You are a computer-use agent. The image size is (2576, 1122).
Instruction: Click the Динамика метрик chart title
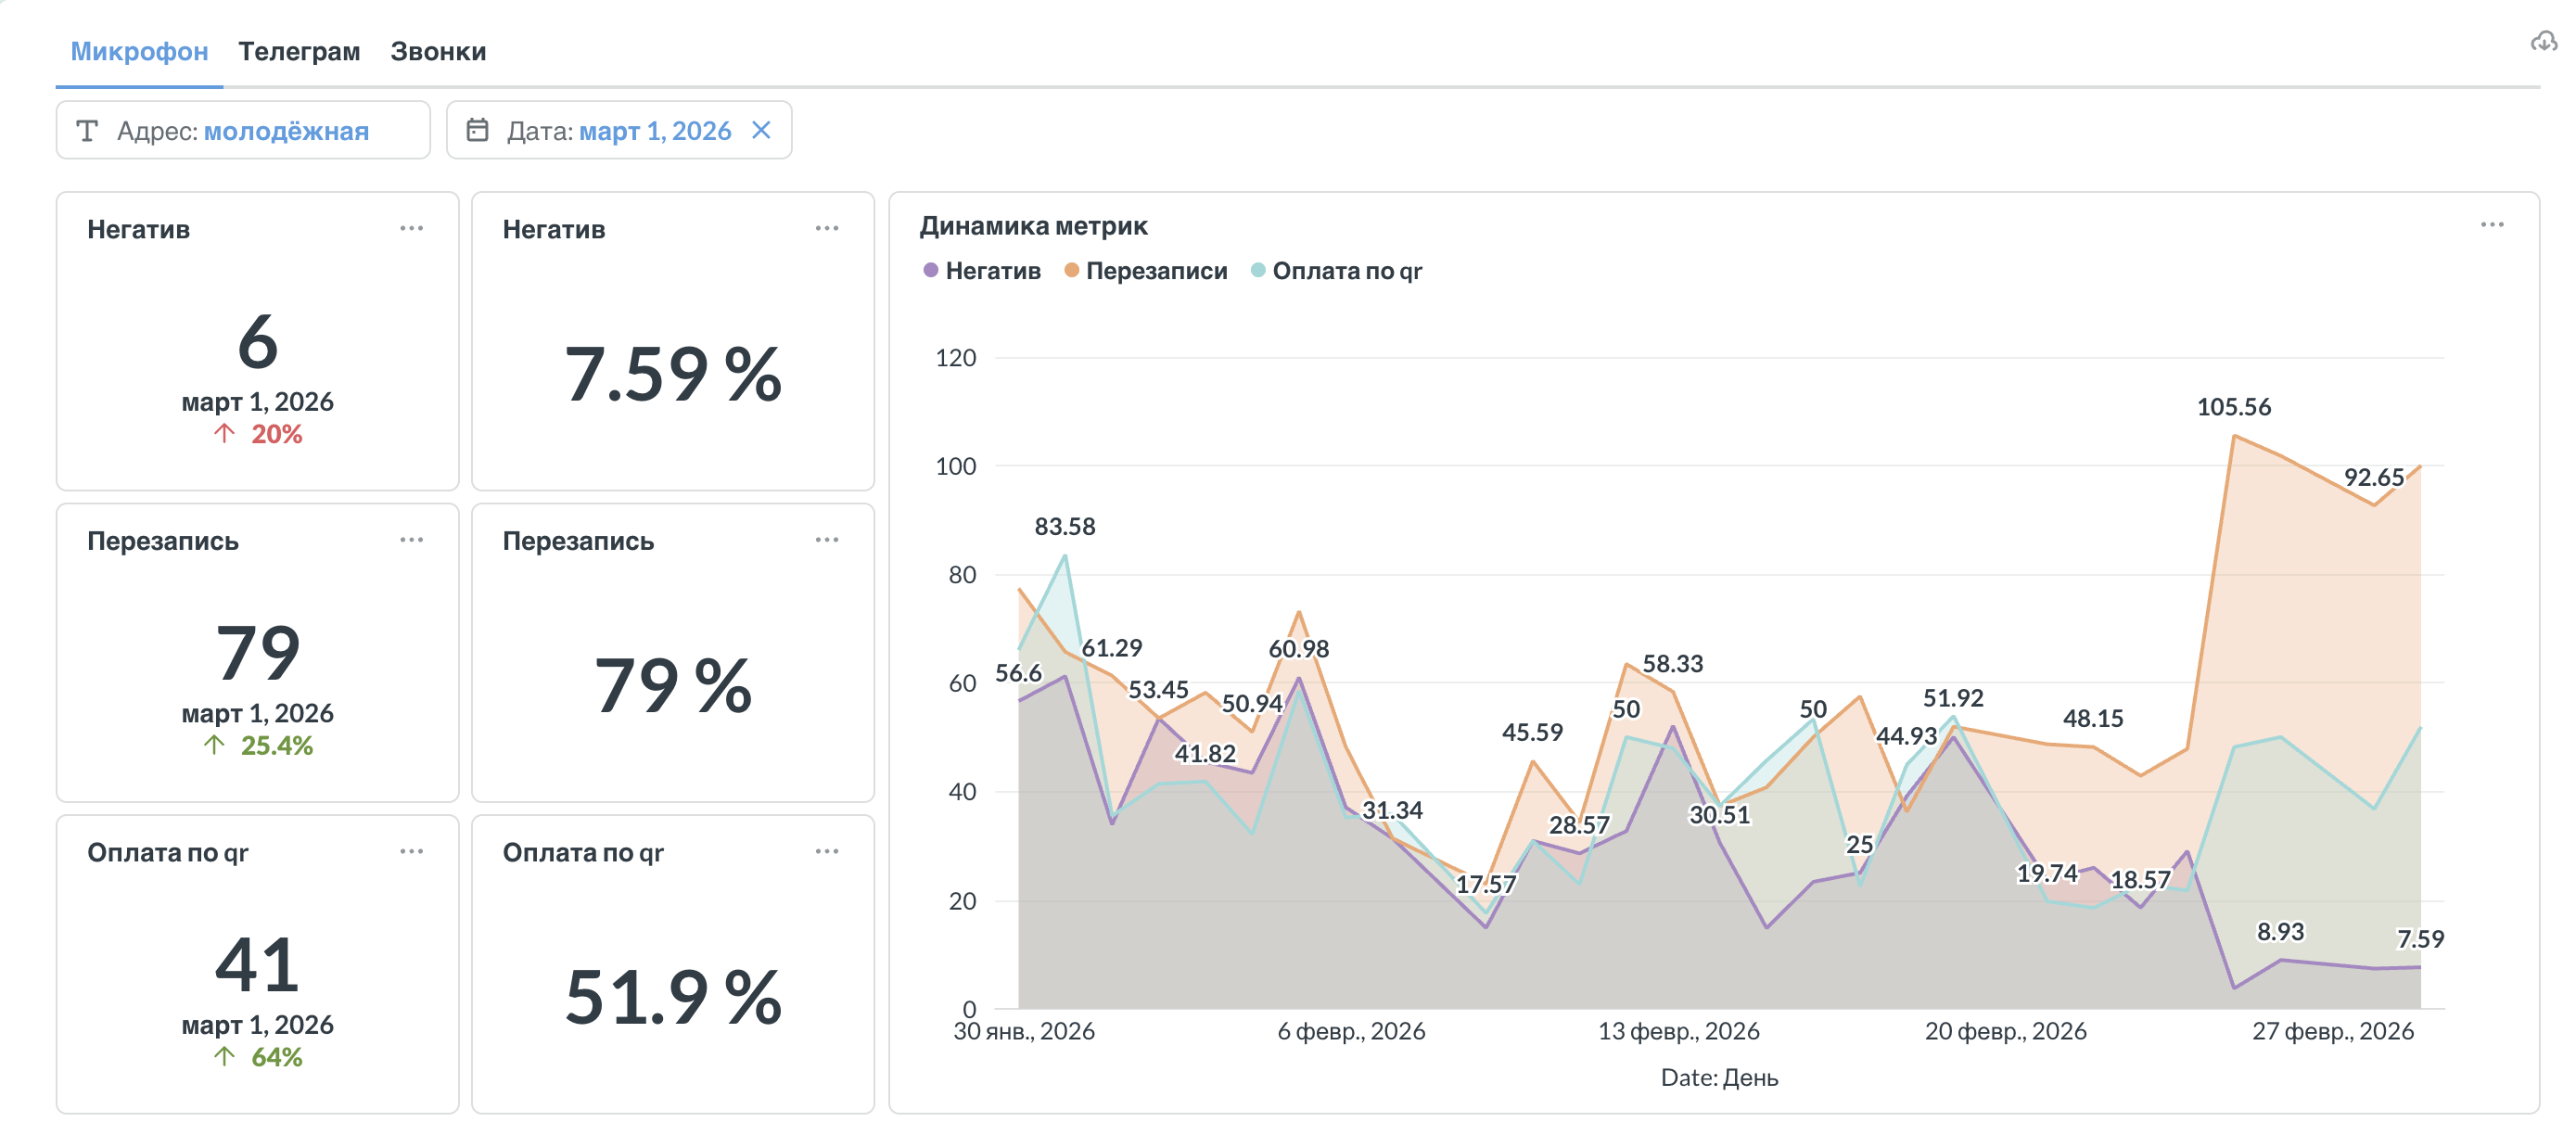1033,226
